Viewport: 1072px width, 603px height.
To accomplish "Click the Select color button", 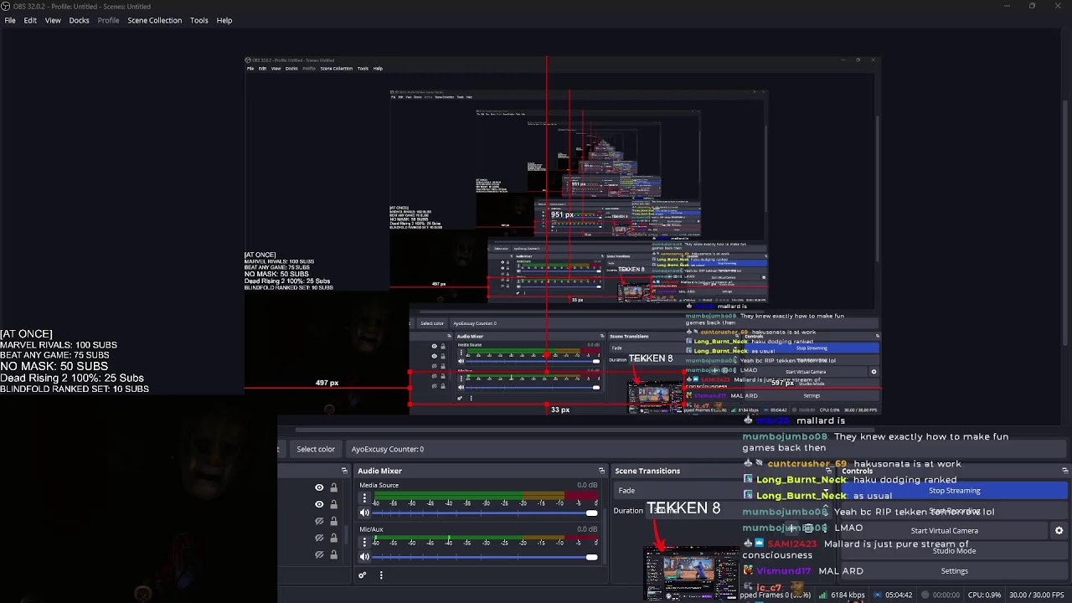I will pyautogui.click(x=316, y=449).
